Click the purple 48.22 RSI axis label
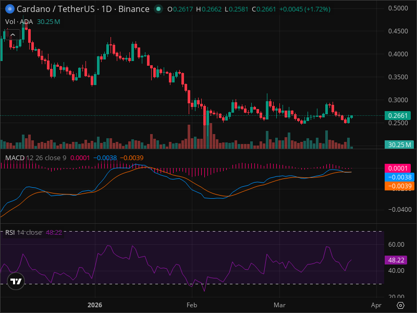Image resolution: width=417 pixels, height=313 pixels. [396, 260]
